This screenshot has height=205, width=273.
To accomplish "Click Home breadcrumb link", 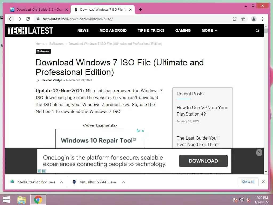I will click(40, 44).
